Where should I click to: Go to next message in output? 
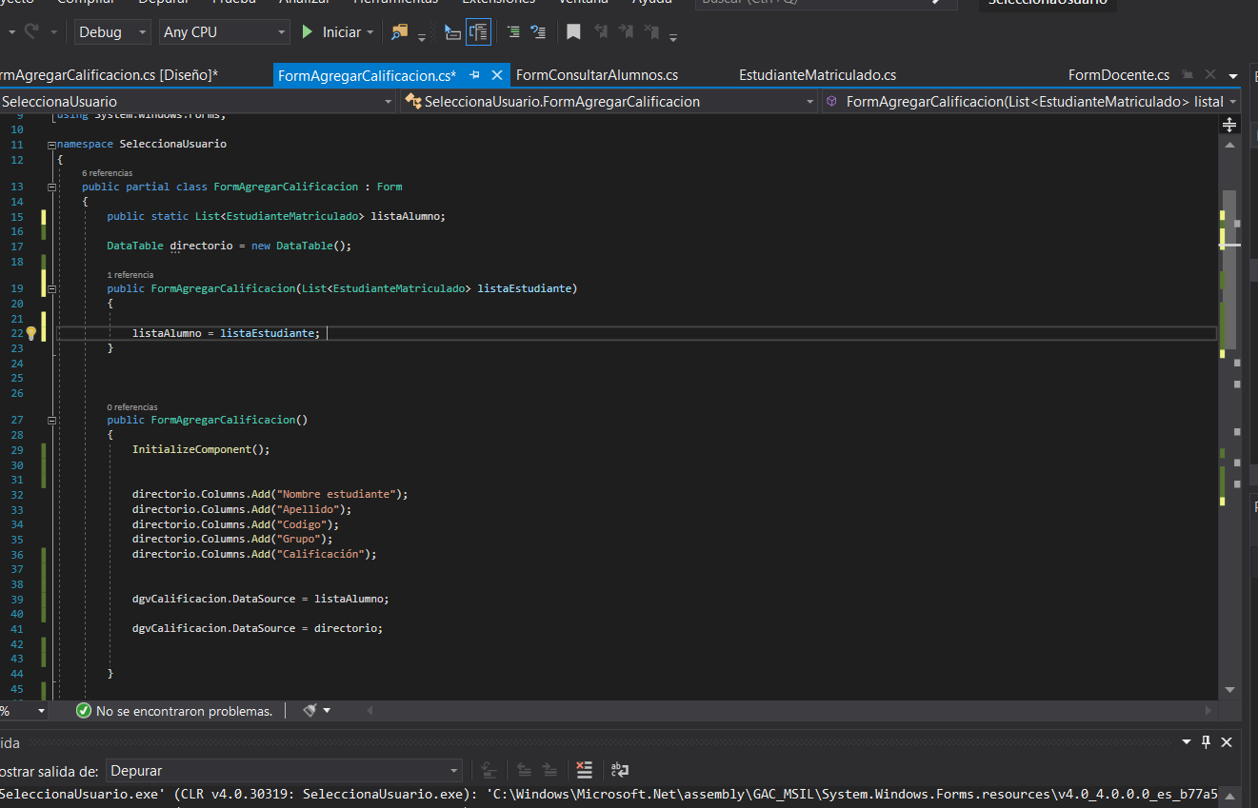(x=549, y=771)
